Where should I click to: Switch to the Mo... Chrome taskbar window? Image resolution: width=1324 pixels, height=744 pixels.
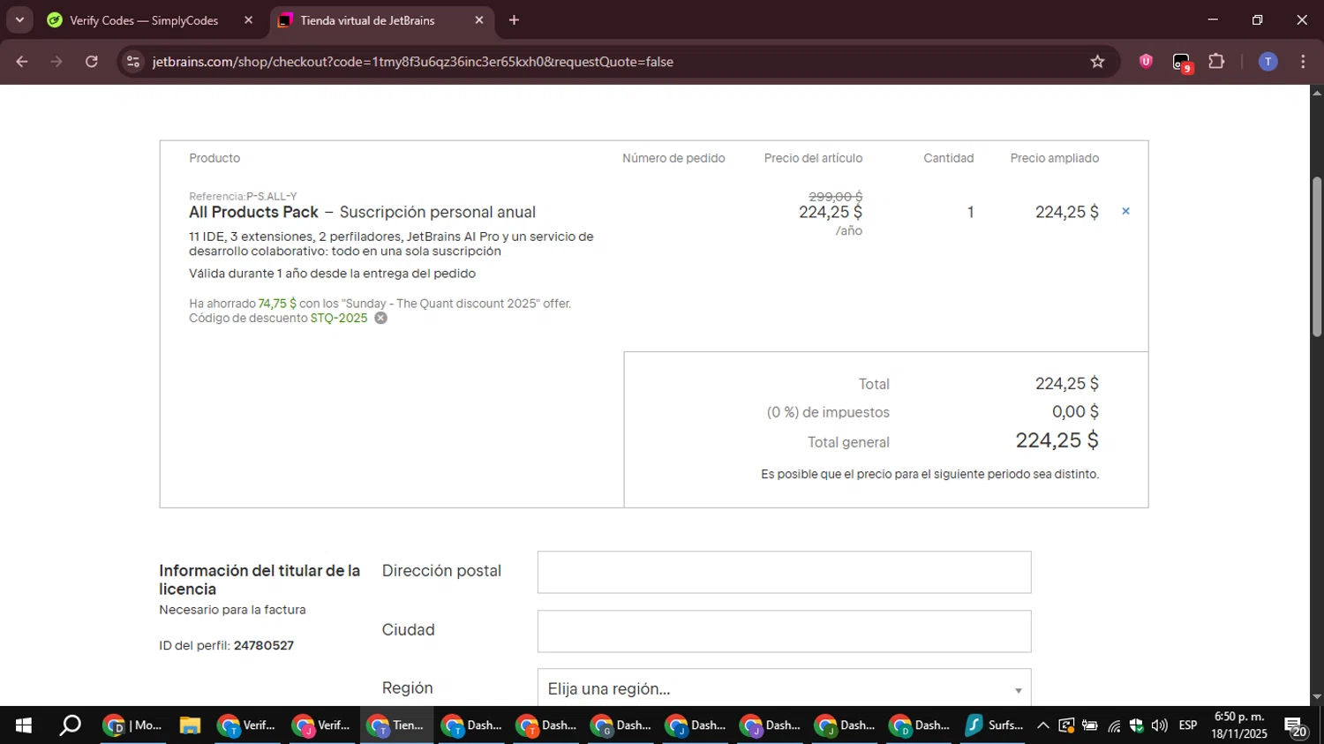tap(132, 725)
